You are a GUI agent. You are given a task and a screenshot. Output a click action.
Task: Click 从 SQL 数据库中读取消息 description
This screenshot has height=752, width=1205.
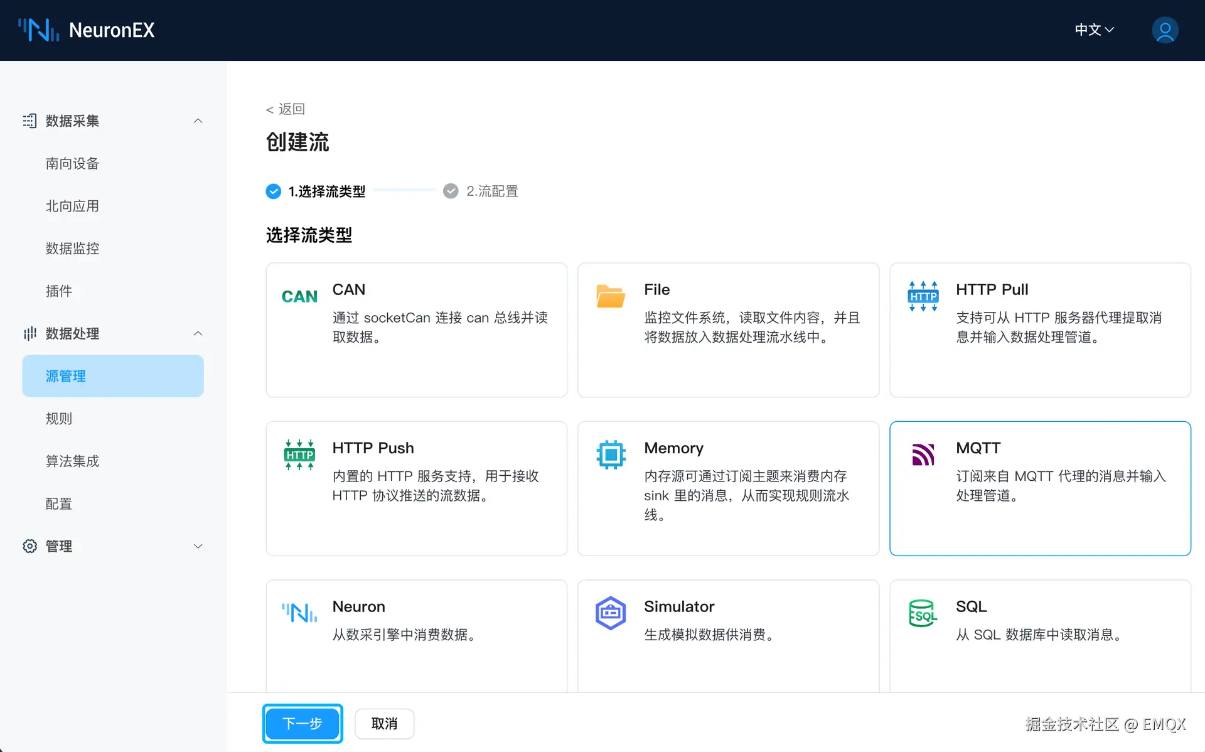pos(1041,635)
